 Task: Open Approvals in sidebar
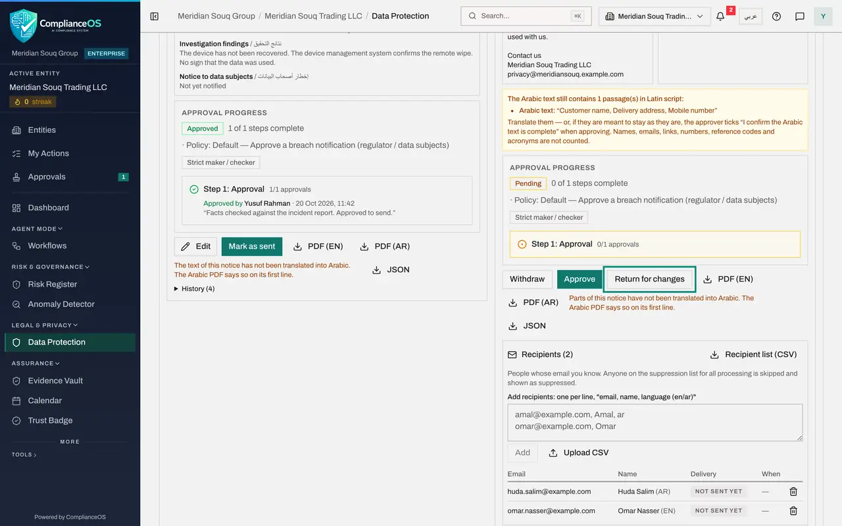(x=70, y=177)
